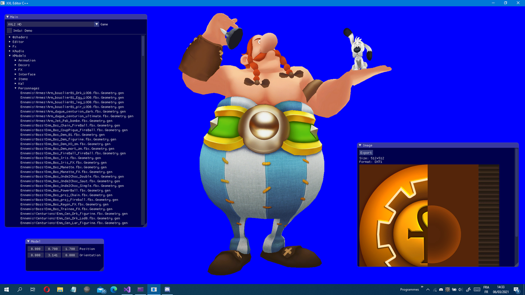Collapse the Main window via title triangle

pyautogui.click(x=8, y=17)
